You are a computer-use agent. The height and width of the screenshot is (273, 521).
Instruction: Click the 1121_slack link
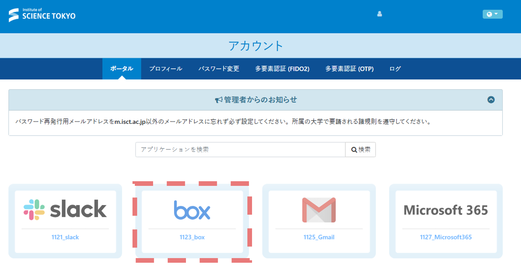pyautogui.click(x=65, y=237)
